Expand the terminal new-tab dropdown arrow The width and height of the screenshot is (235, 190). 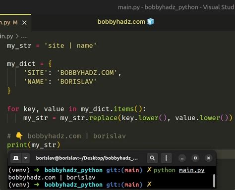tap(26, 158)
